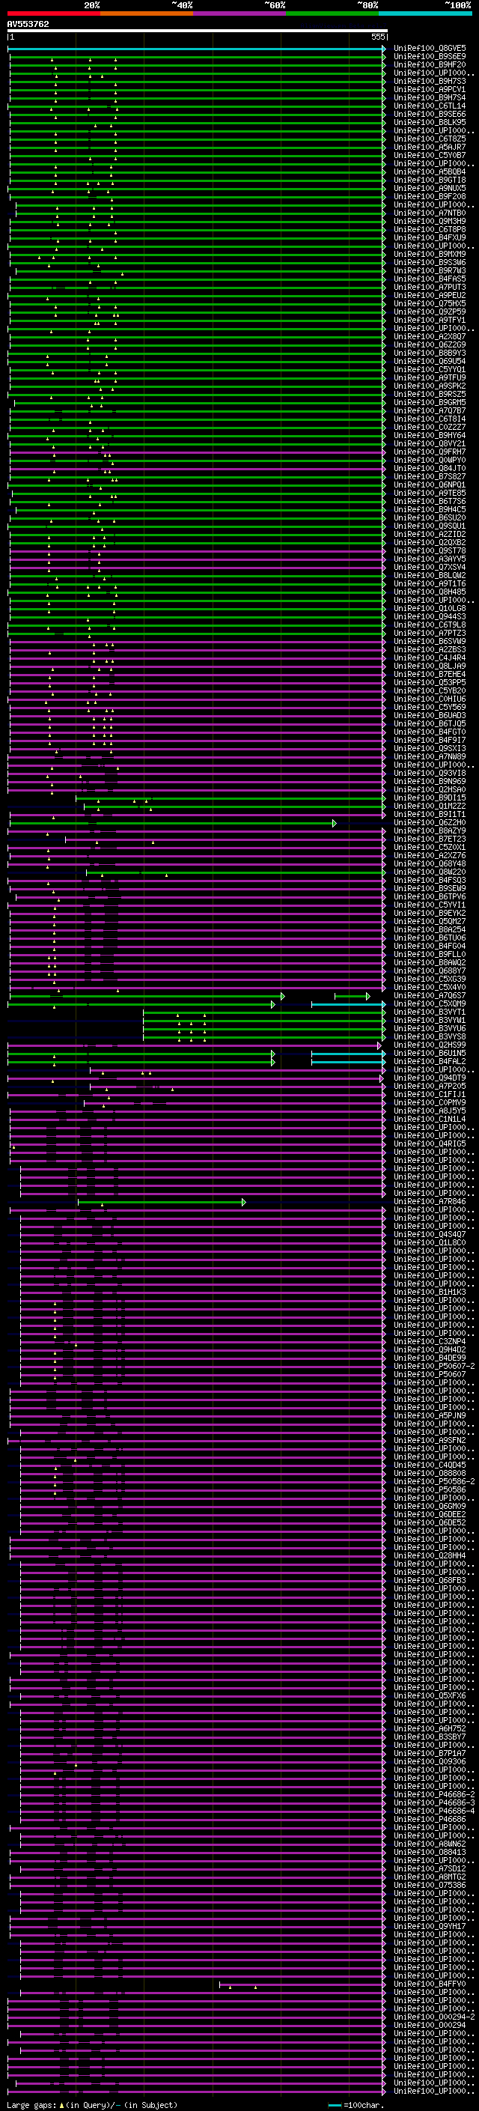
Task: Click the purple ~60% identity legend segment
Action: point(240,13)
